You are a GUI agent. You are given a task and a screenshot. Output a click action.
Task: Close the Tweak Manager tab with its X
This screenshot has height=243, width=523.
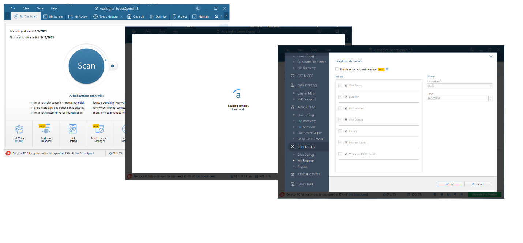pyautogui.click(x=121, y=16)
